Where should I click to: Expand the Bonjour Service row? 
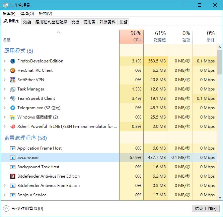5,195
